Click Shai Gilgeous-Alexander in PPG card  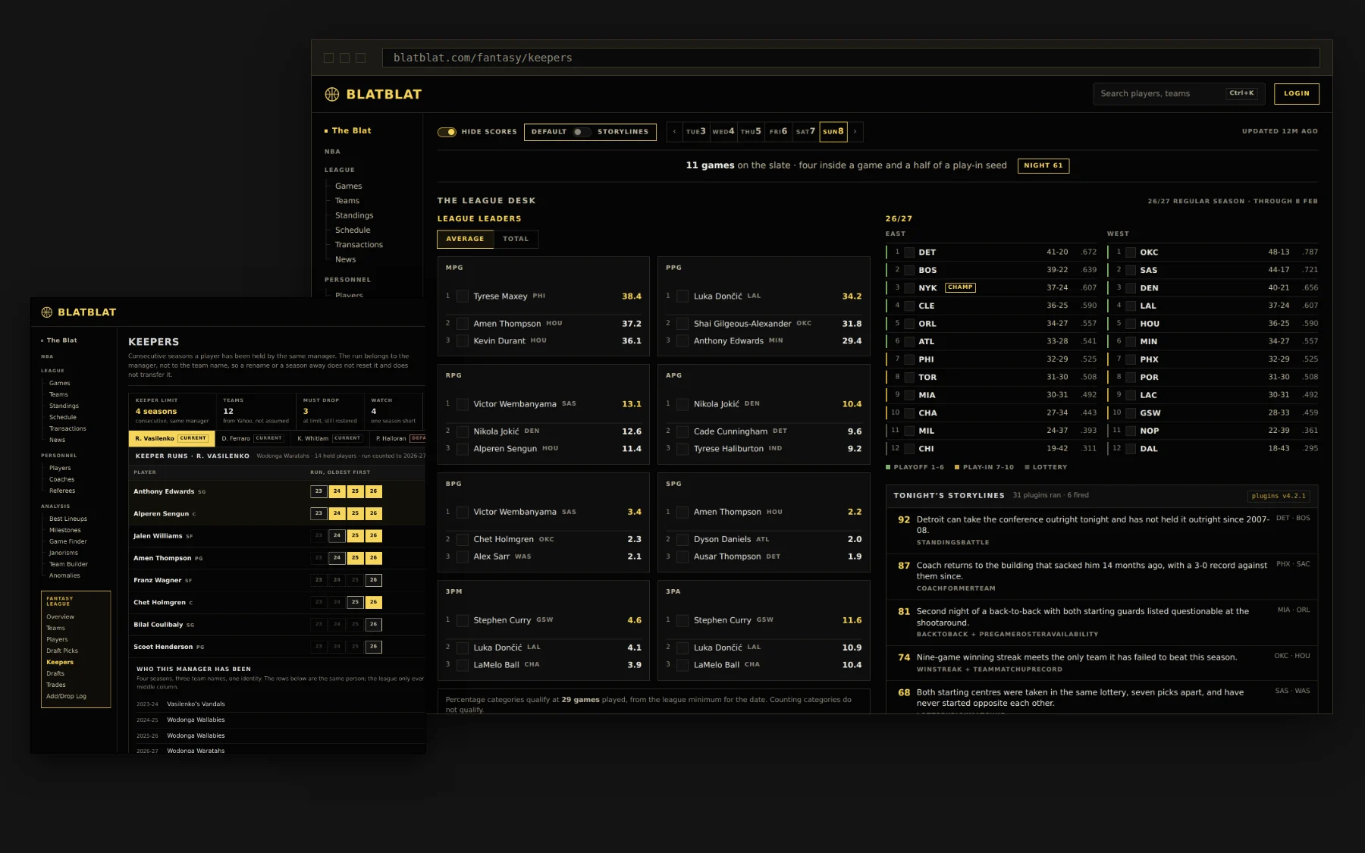pyautogui.click(x=742, y=324)
